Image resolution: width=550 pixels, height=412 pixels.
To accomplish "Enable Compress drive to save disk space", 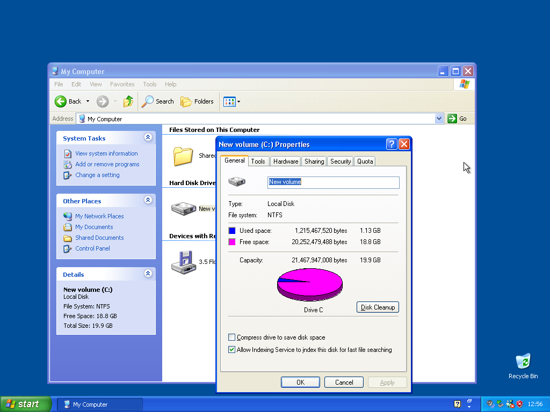I will tap(231, 337).
